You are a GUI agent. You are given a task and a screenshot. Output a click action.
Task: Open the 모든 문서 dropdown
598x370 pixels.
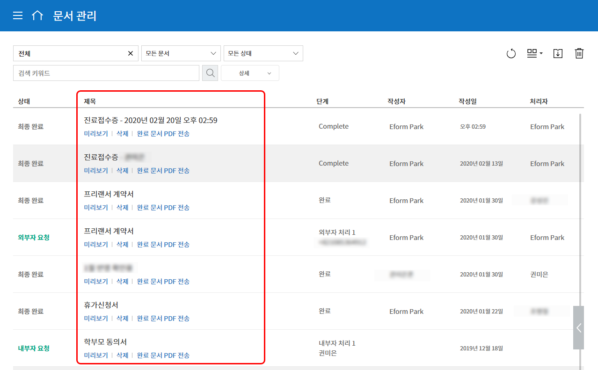181,53
